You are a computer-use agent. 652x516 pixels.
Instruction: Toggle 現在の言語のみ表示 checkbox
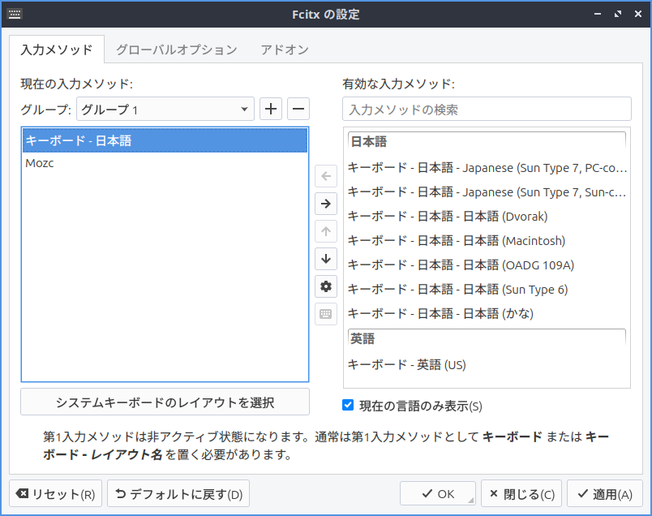pos(348,405)
